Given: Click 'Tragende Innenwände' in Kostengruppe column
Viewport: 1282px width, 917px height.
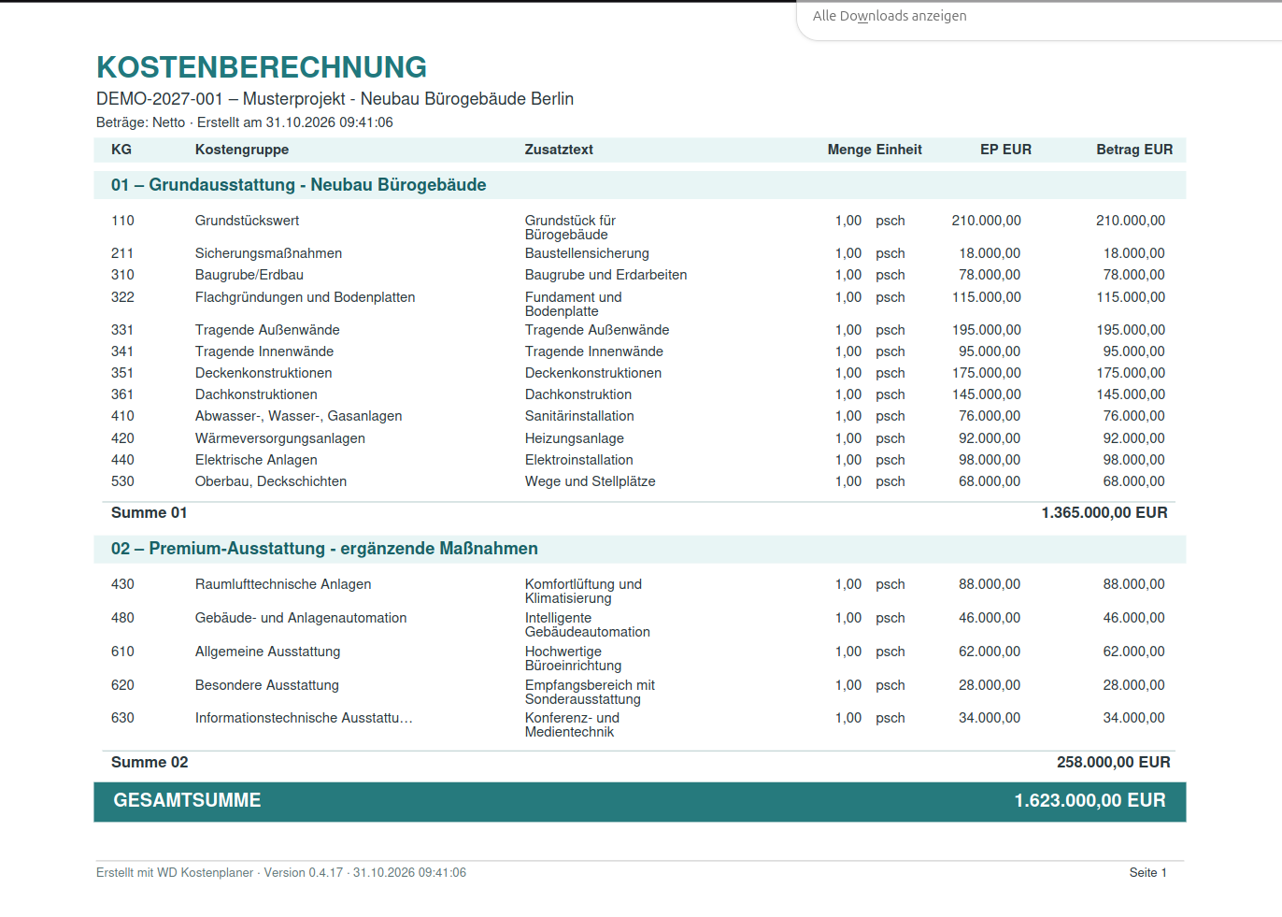Looking at the screenshot, I should [264, 351].
